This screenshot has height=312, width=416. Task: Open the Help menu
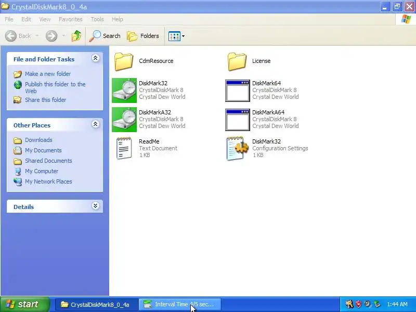(x=118, y=19)
